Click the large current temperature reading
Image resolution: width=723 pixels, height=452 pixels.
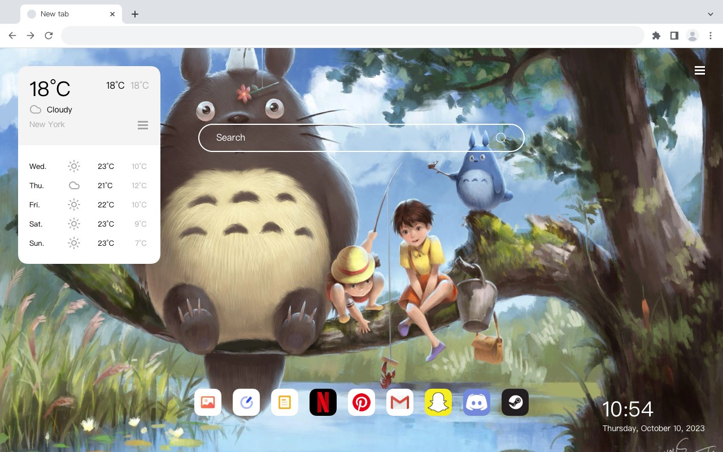pos(50,88)
